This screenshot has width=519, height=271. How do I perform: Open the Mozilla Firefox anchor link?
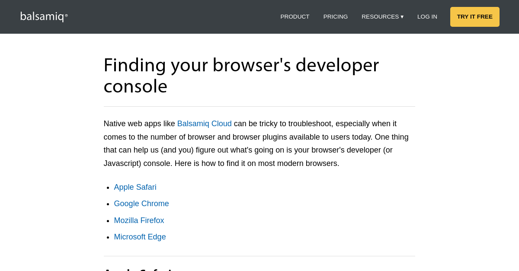[139, 220]
